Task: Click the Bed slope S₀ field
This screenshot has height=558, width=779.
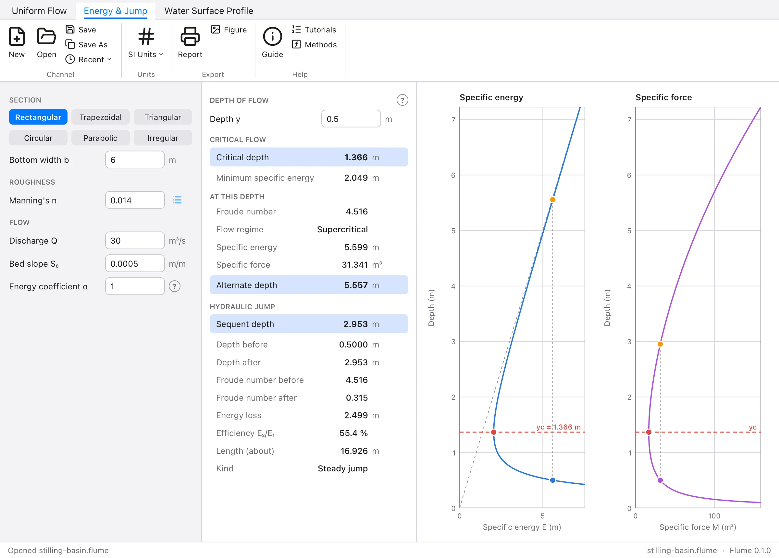Action: (x=135, y=264)
